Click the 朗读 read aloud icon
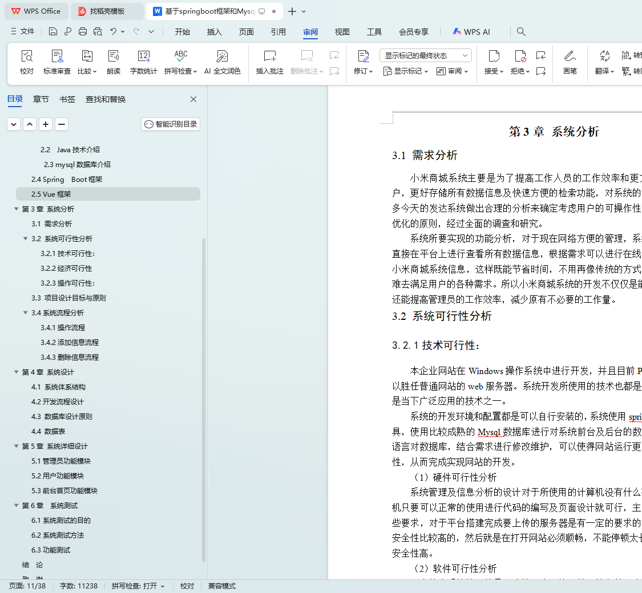This screenshot has width=642, height=593. coord(114,56)
